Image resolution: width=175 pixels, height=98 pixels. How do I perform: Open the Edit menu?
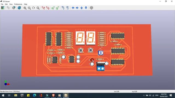6,4
